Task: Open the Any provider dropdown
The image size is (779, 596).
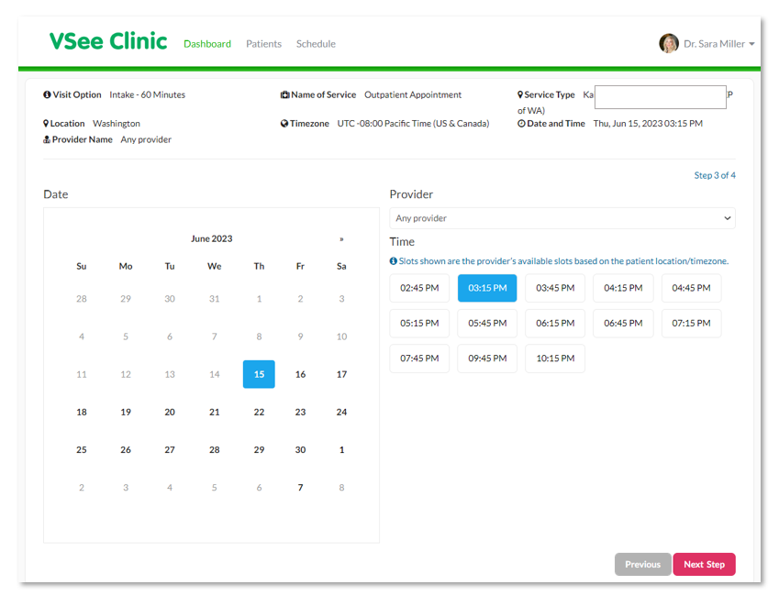Action: [562, 218]
